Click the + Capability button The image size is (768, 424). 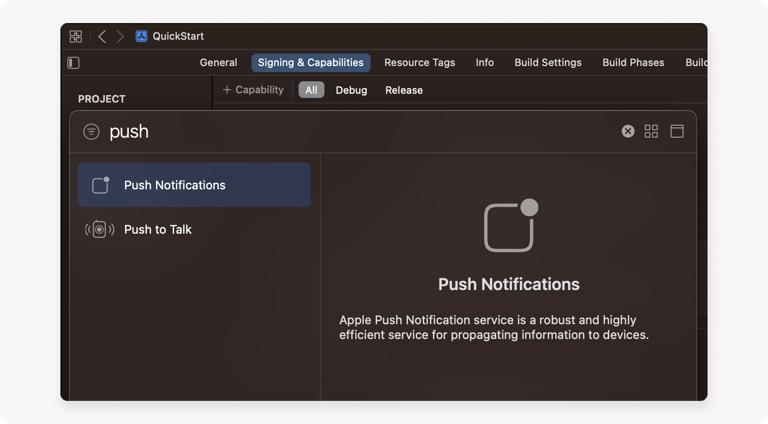tap(253, 90)
